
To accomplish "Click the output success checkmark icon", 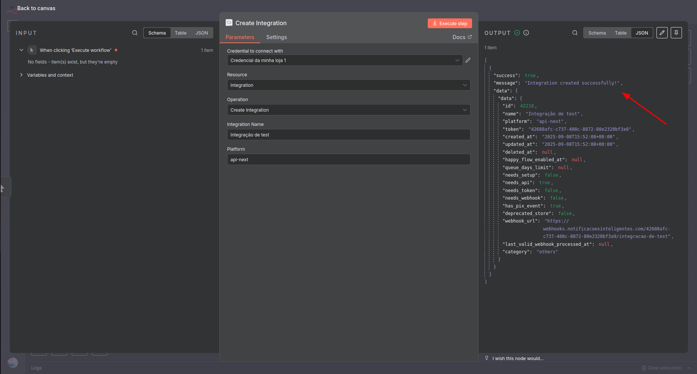I will tap(517, 33).
